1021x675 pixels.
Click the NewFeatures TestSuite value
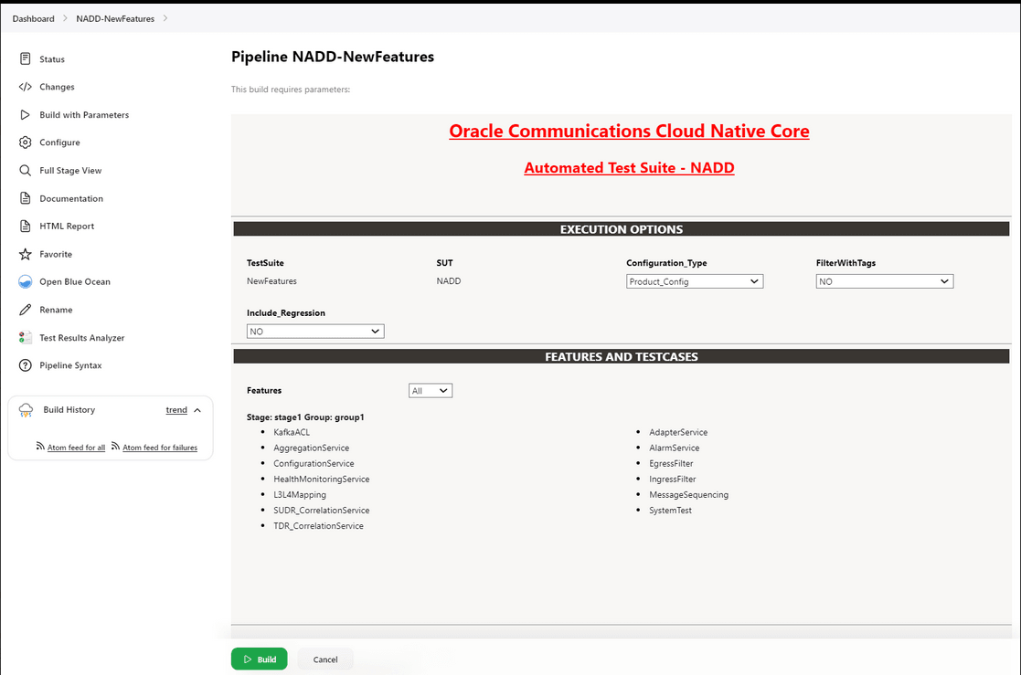point(271,281)
